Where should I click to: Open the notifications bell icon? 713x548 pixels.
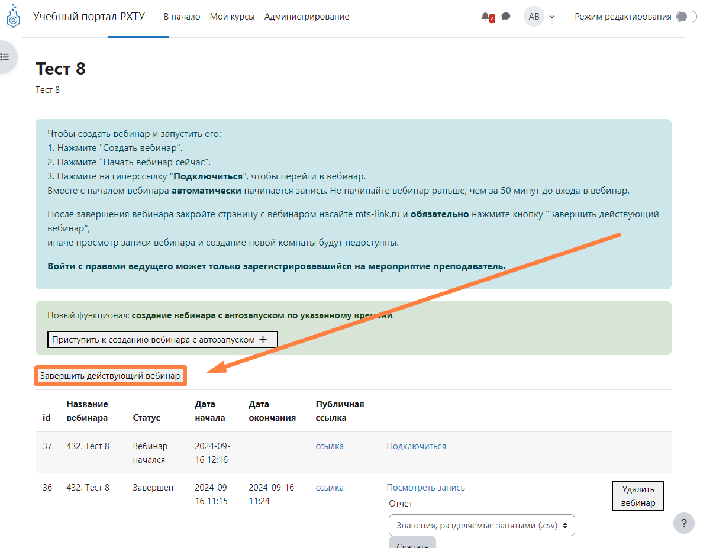click(486, 17)
